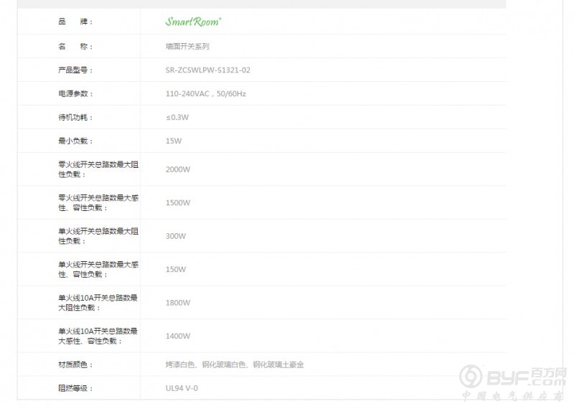The width and height of the screenshot is (574, 409).
Task: Select the '阻燃等级：' label
Action: (x=76, y=388)
